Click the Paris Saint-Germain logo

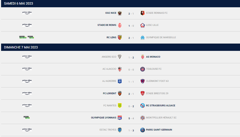coord(143,130)
